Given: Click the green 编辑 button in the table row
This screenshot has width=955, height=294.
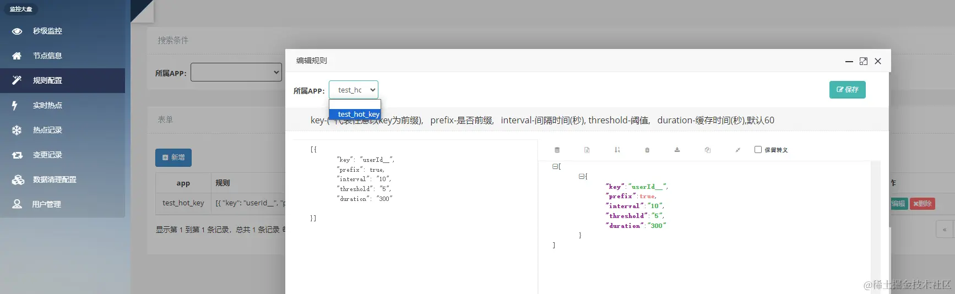Looking at the screenshot, I should [x=898, y=204].
